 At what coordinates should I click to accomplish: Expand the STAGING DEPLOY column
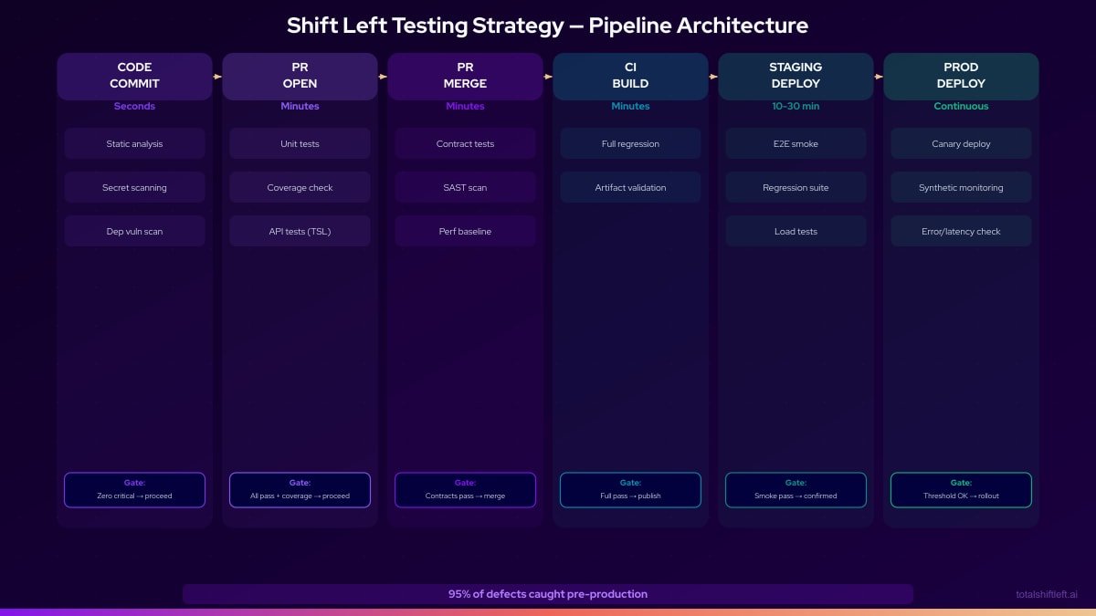click(796, 76)
